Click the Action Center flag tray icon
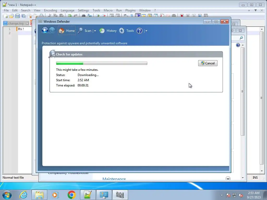267x200 pixels. point(228,195)
